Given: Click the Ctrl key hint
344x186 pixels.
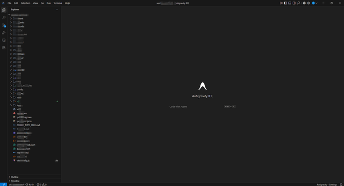Looking at the screenshot, I should coord(227,107).
